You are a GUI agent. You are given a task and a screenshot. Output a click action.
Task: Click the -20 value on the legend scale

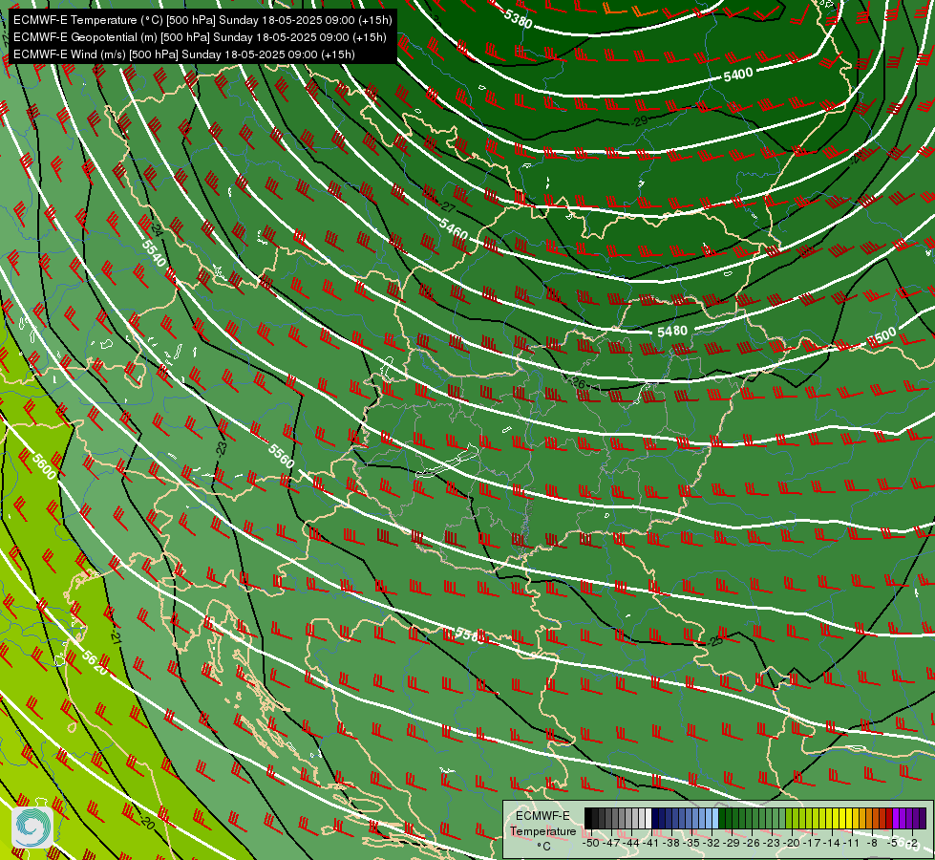click(x=792, y=843)
